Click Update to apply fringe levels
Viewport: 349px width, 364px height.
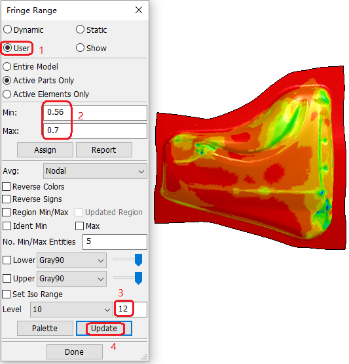coord(104,328)
